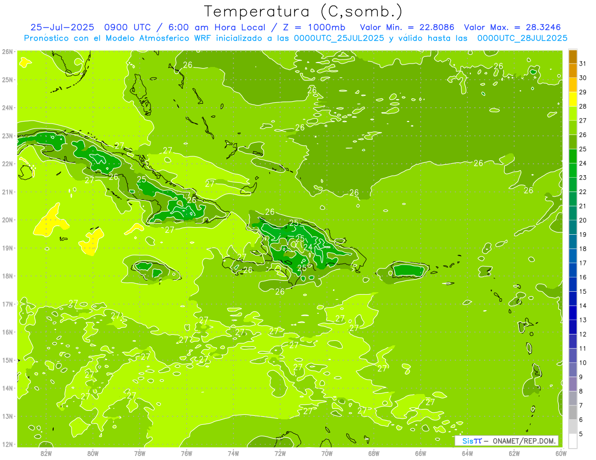Pick the legend swatch between 30 and 31

click(573, 70)
